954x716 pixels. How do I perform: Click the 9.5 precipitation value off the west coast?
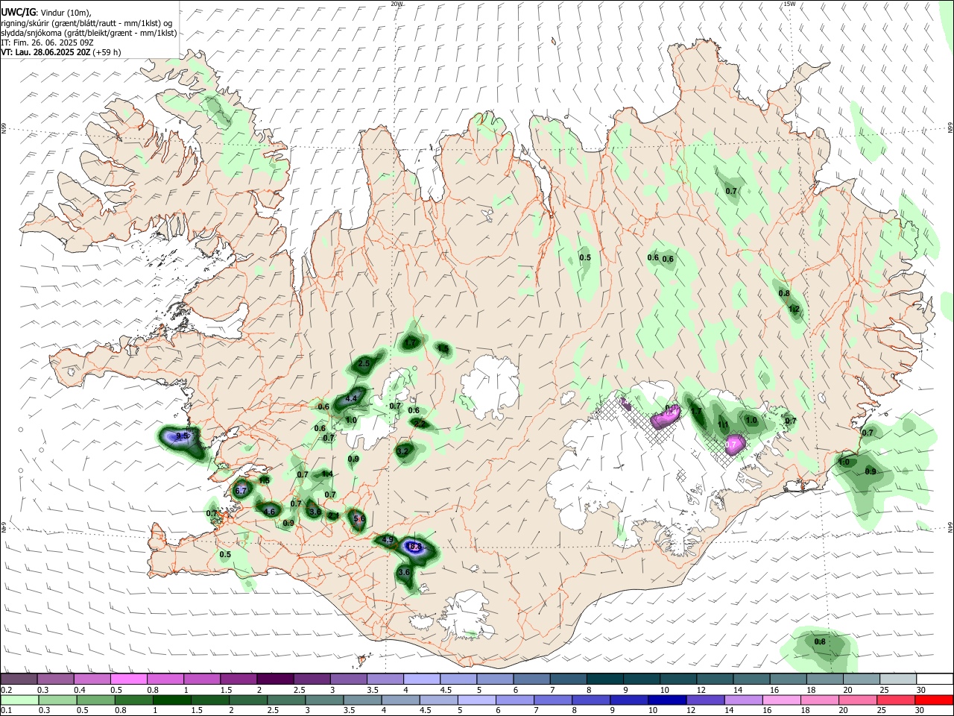[183, 436]
